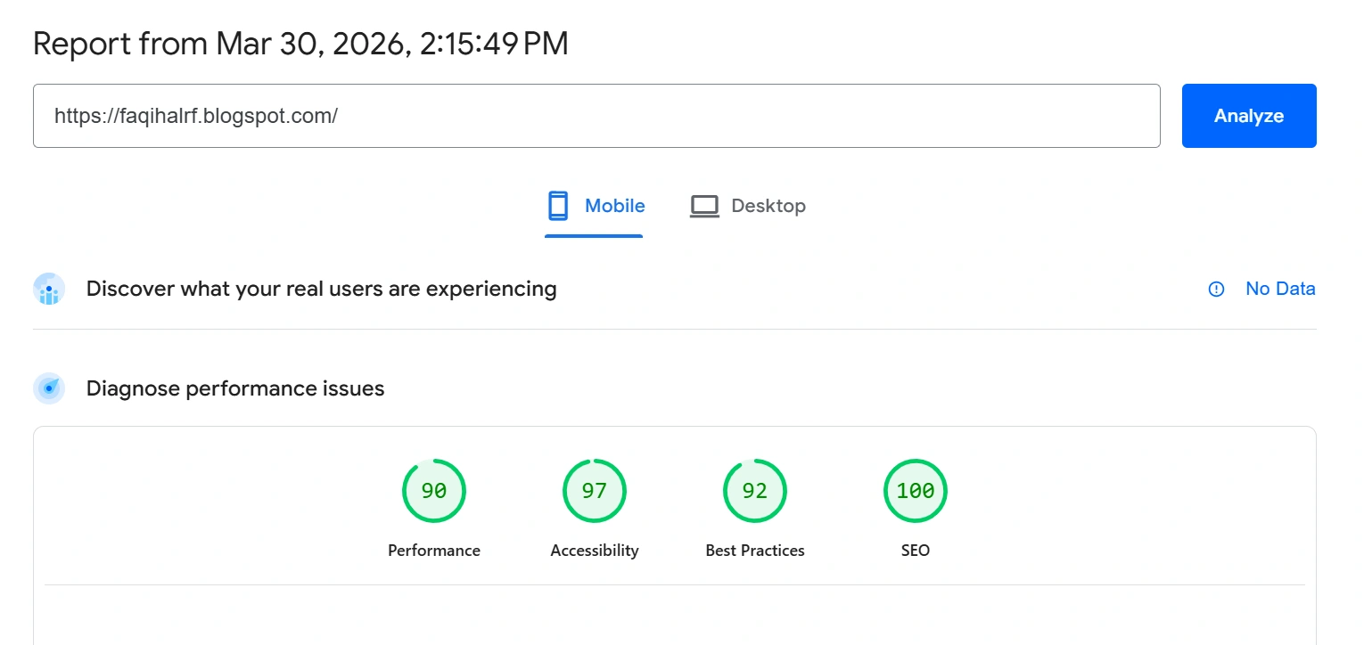Switch to the Mobile tab label

point(614,206)
